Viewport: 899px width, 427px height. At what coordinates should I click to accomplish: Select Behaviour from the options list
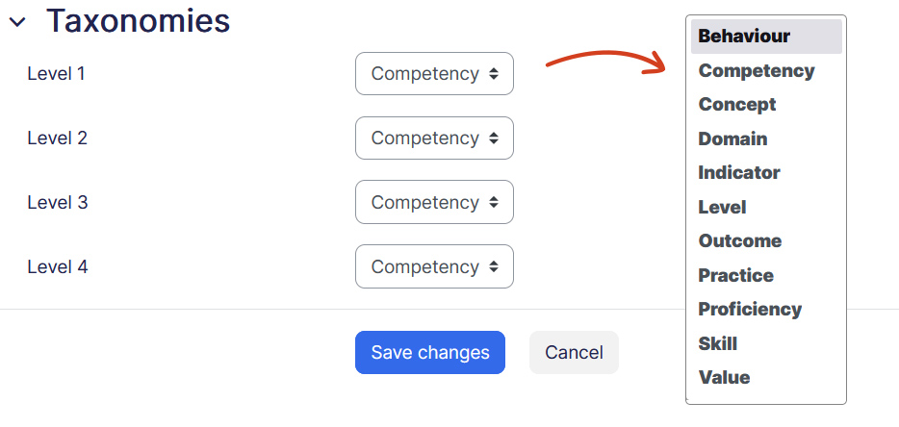click(x=744, y=37)
